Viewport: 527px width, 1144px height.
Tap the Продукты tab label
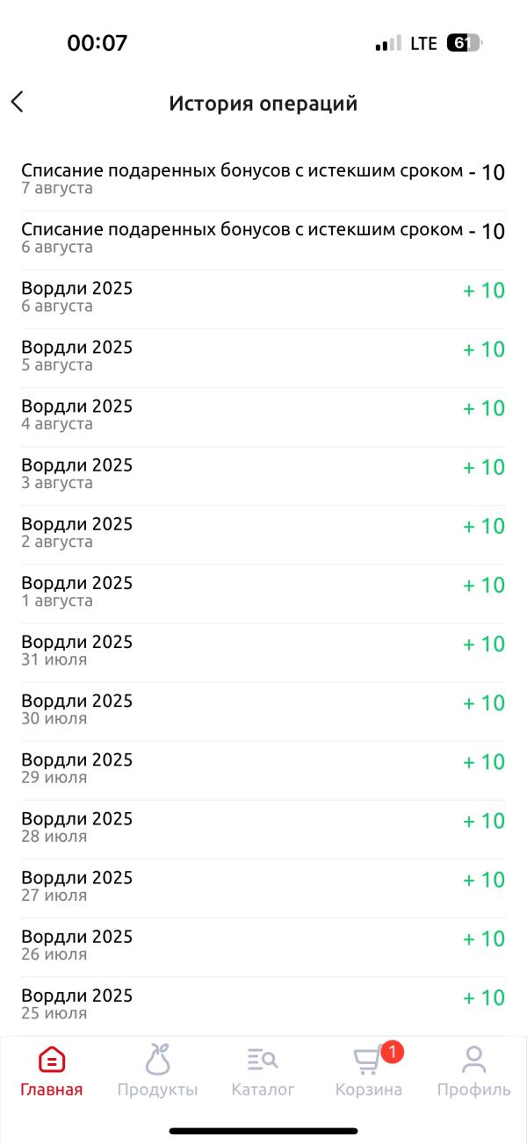point(157,1090)
